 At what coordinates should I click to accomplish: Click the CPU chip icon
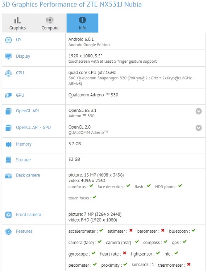(9, 73)
